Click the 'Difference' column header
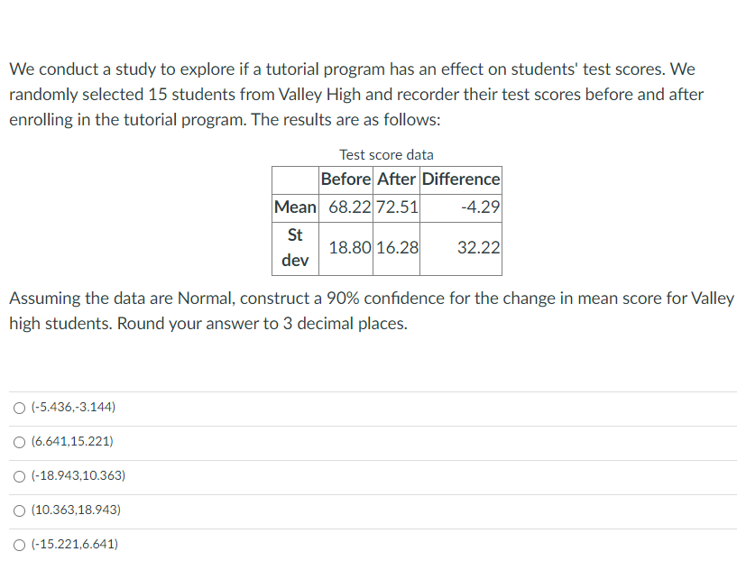The width and height of the screenshot is (737, 570). point(461,179)
